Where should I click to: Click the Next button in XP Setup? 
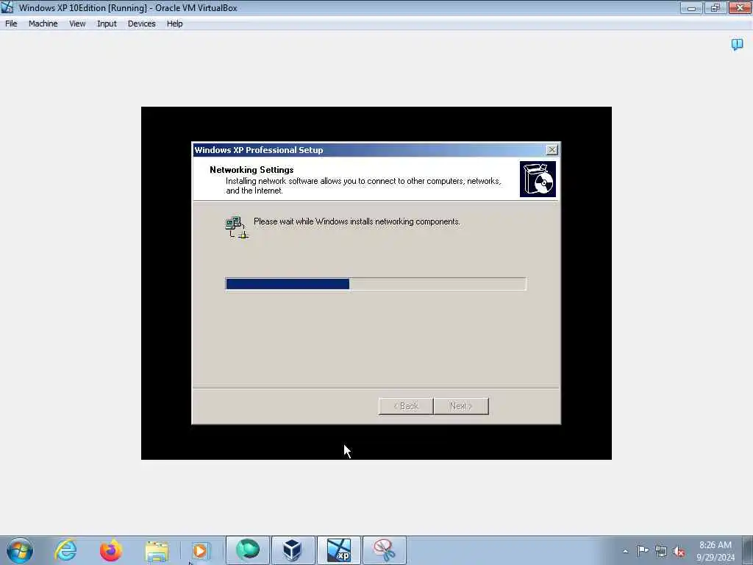pos(461,406)
